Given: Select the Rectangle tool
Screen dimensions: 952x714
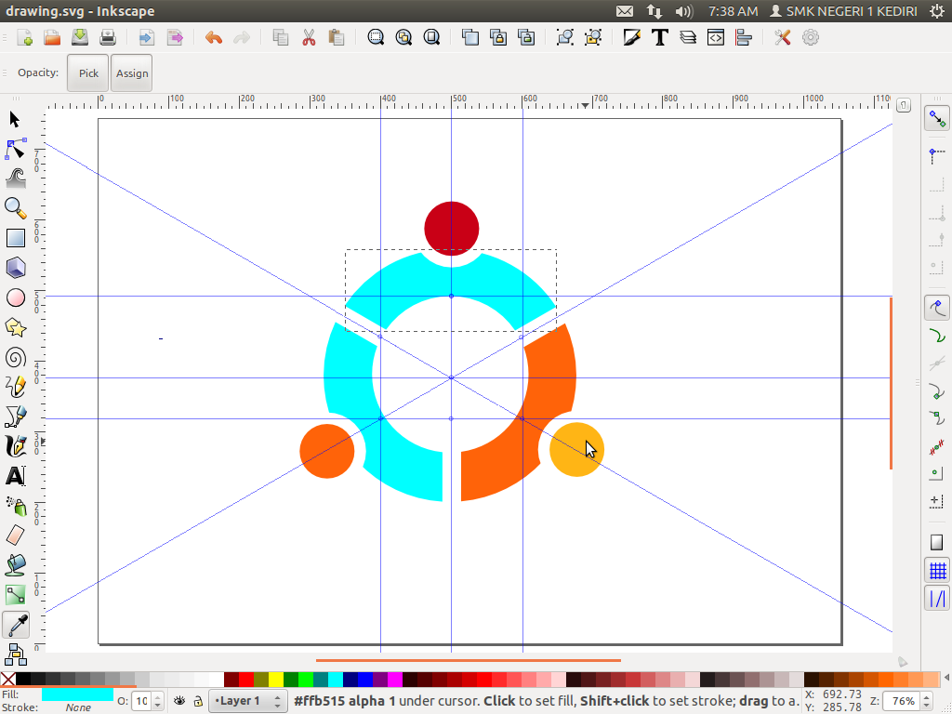Looking at the screenshot, I should point(16,238).
